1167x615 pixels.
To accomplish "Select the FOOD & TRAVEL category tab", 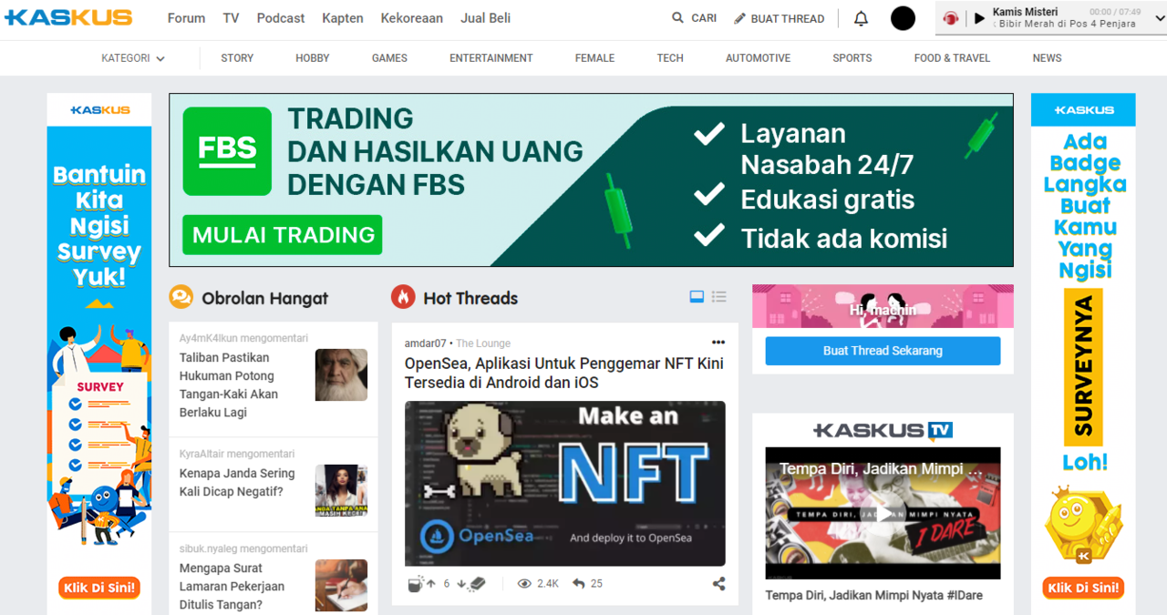I will 952,57.
